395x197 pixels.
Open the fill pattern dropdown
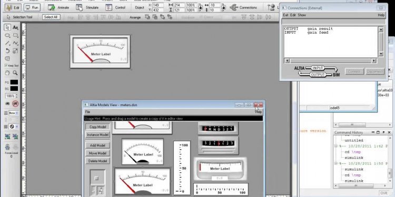pyautogui.click(x=14, y=127)
